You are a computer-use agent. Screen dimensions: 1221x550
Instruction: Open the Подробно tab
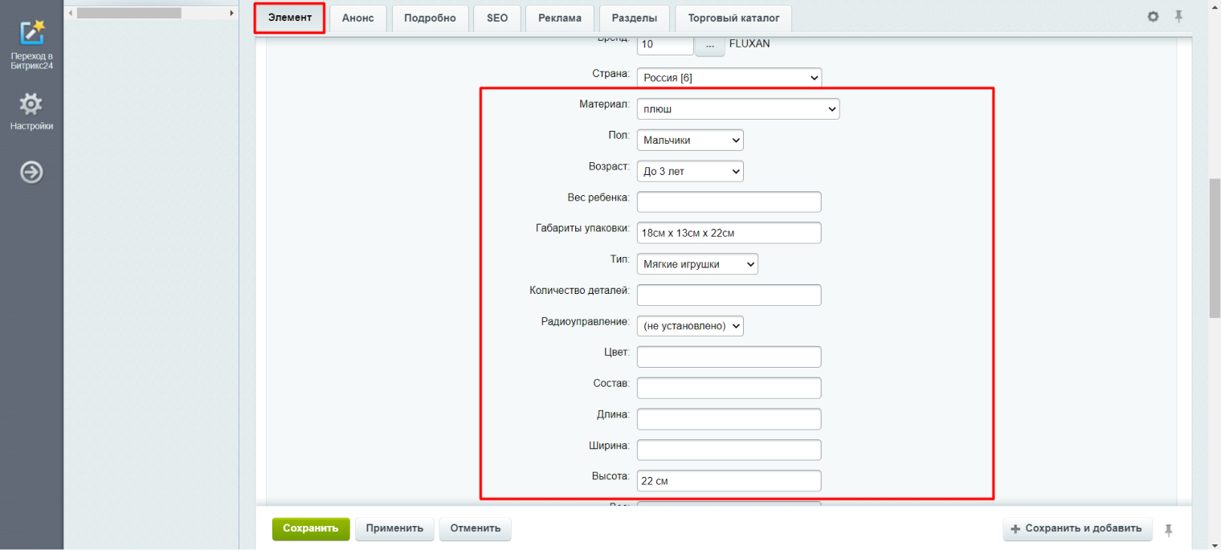[430, 18]
